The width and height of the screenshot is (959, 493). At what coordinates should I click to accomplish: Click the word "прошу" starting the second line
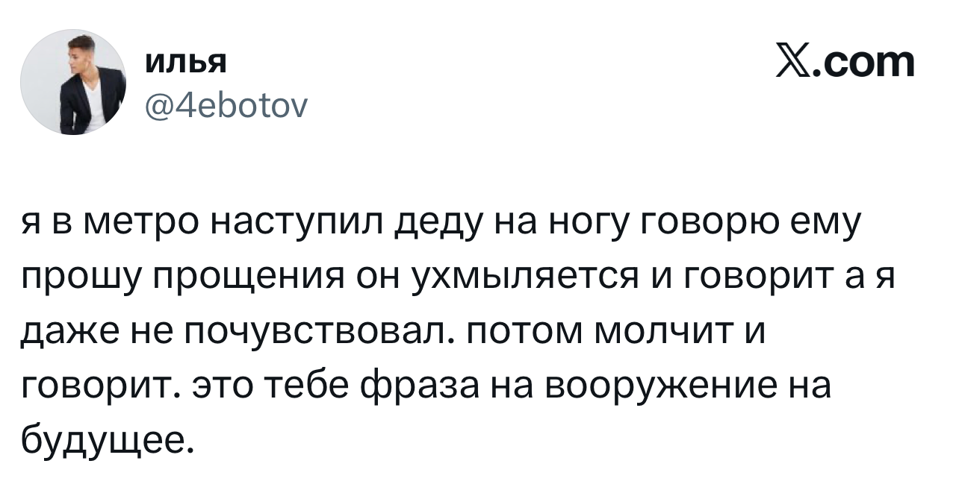tap(72, 277)
